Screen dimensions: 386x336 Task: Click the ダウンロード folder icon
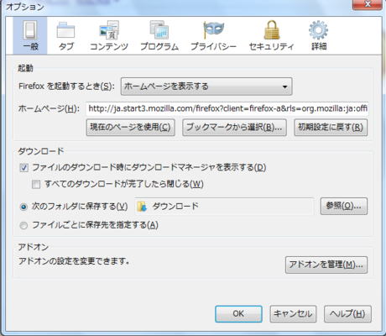(x=142, y=207)
